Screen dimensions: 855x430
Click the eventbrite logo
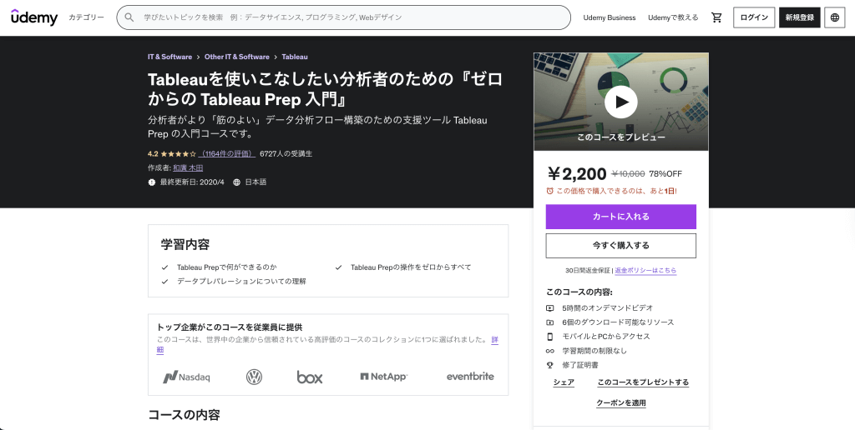(x=470, y=377)
